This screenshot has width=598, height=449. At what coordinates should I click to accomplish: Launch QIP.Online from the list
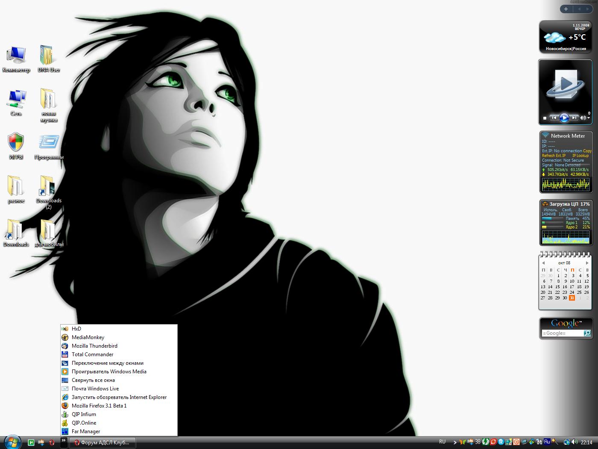click(x=119, y=423)
